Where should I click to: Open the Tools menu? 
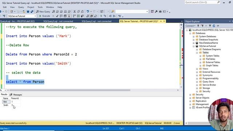pos(40,7)
